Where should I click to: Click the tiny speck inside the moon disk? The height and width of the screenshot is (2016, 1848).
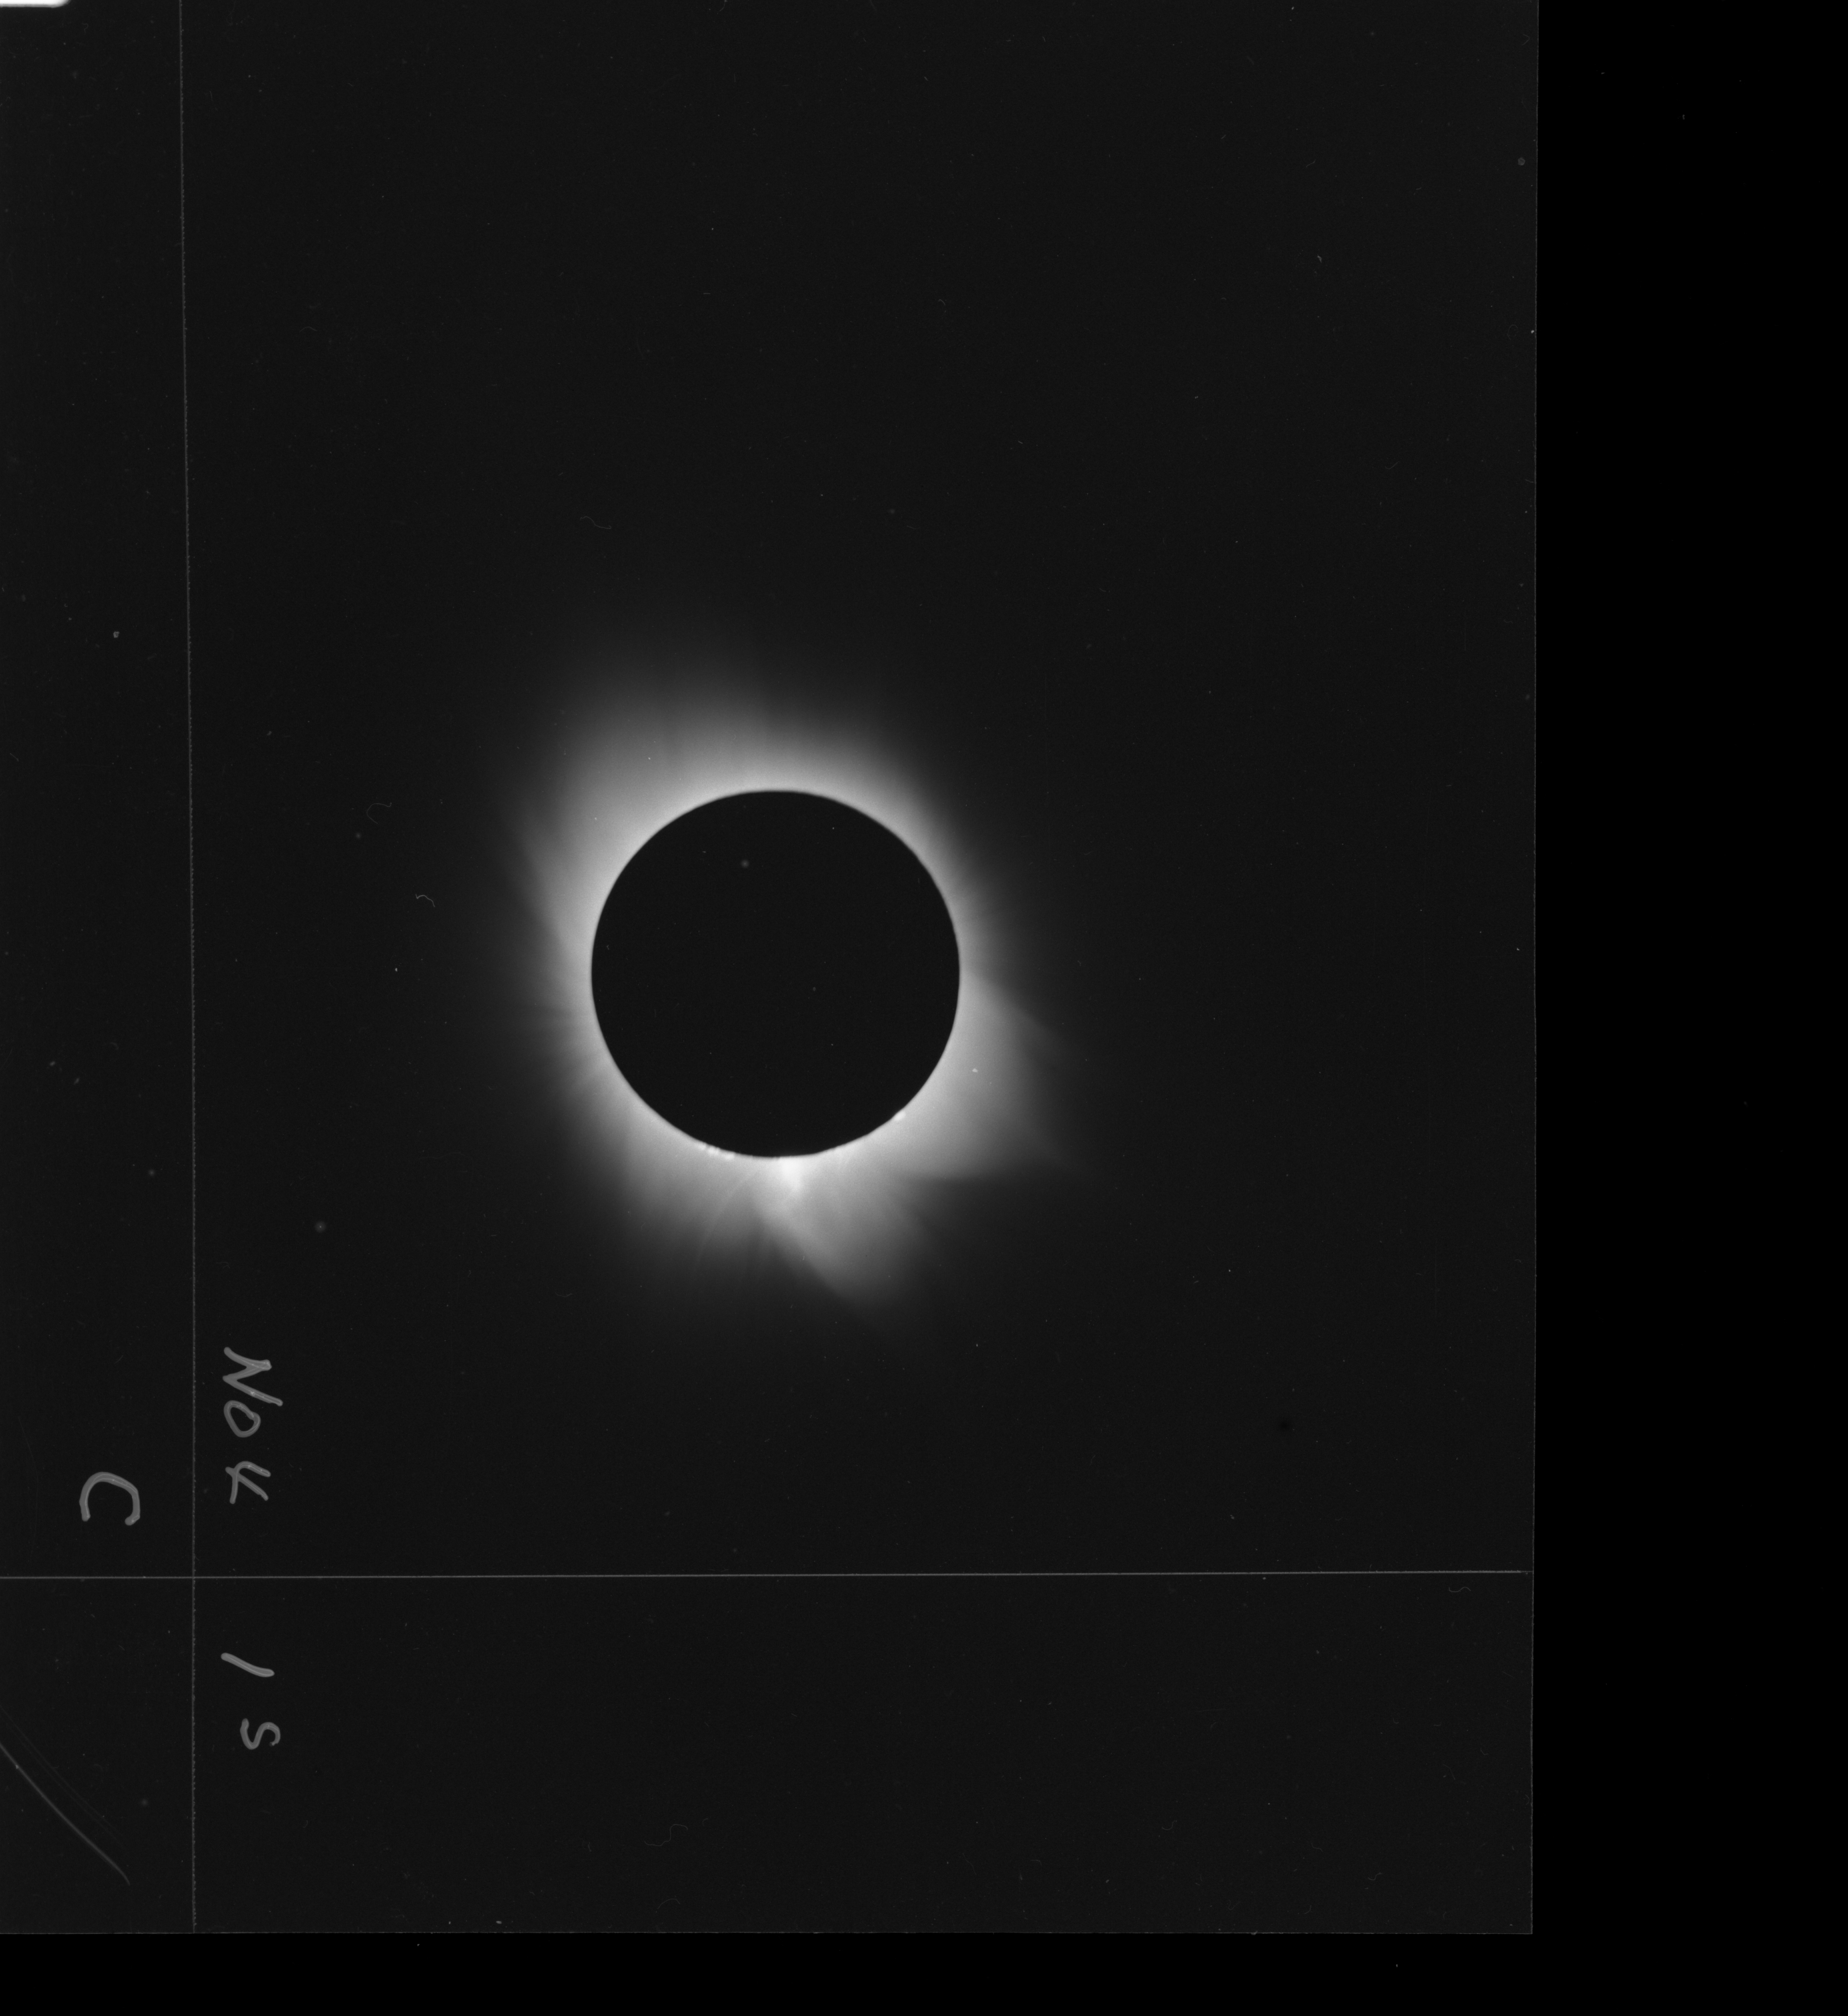[745, 864]
